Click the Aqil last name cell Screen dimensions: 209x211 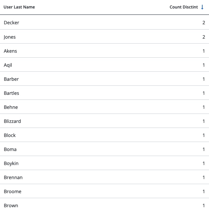pyautogui.click(x=8, y=65)
